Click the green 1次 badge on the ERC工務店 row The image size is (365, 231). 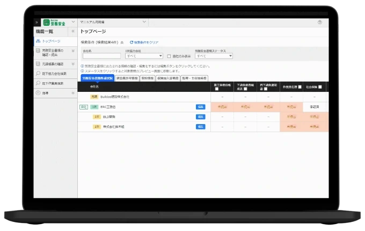pos(94,107)
